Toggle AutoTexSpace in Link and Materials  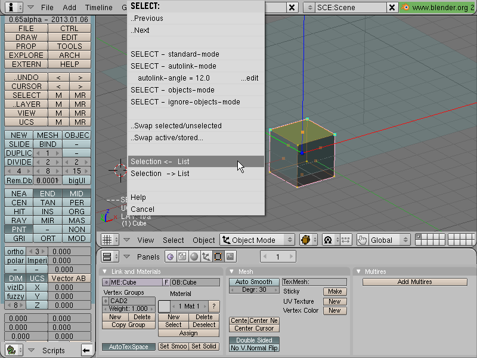pos(128,347)
